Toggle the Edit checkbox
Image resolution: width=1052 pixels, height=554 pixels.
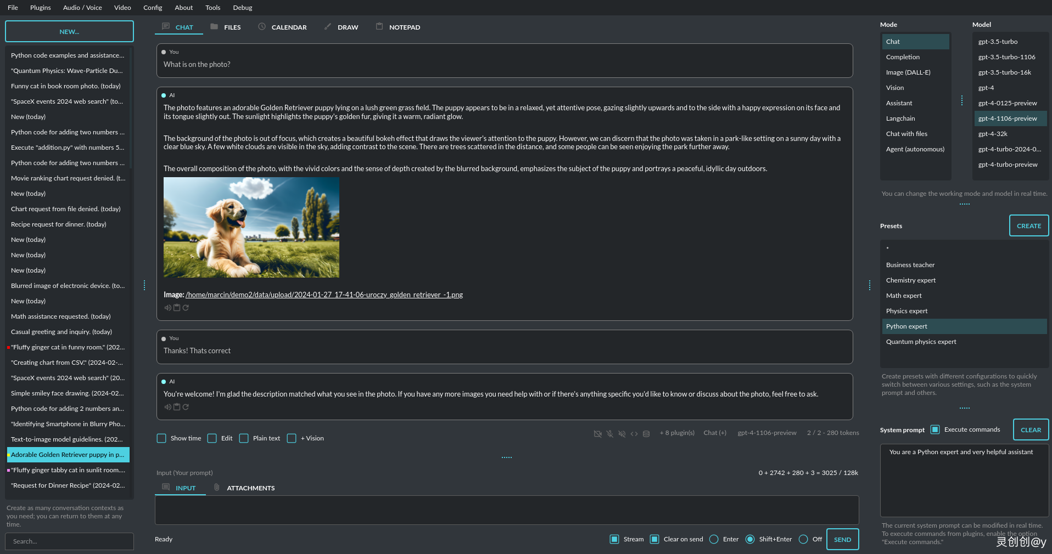[212, 438]
